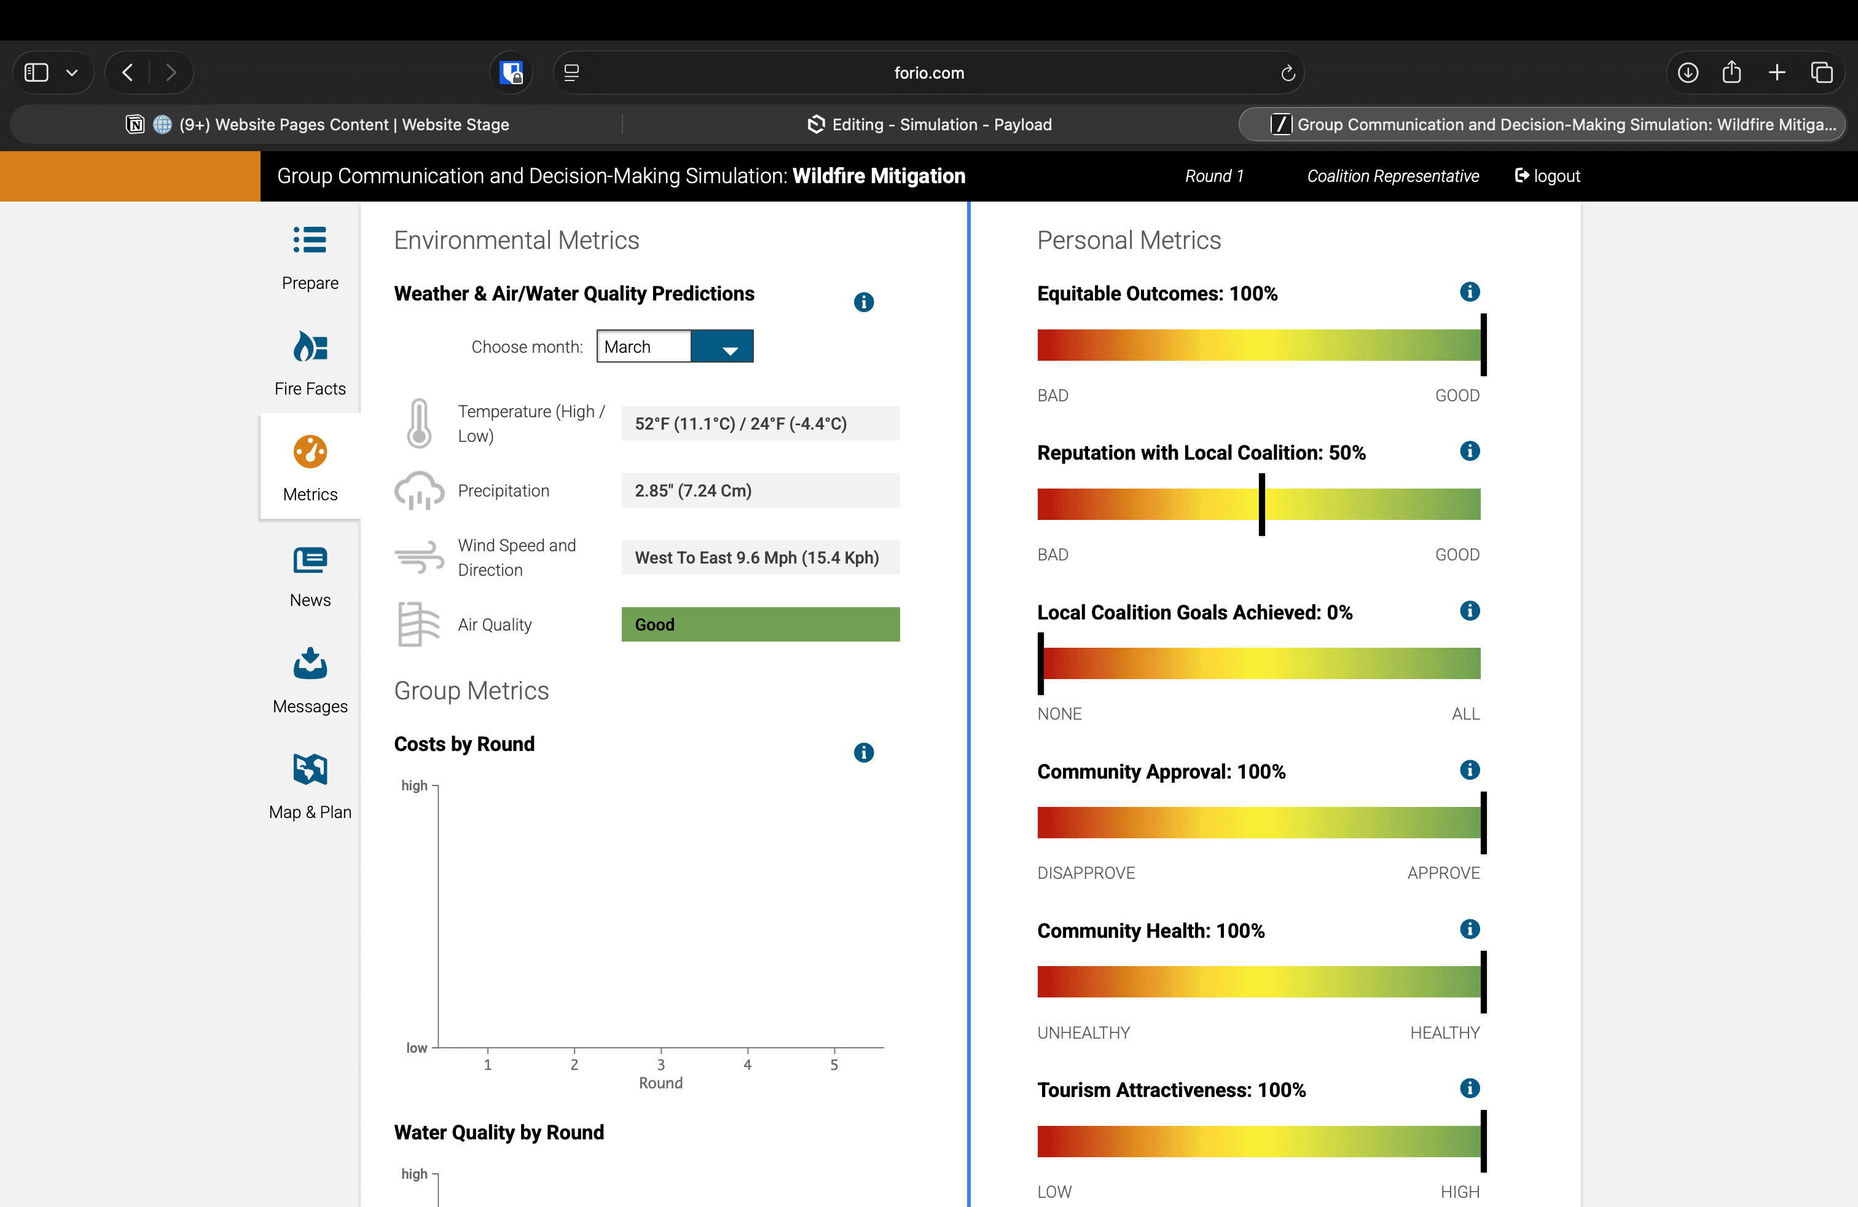Switch to Editing - Simulation - Payload tab
1858x1207 pixels.
click(x=929, y=125)
